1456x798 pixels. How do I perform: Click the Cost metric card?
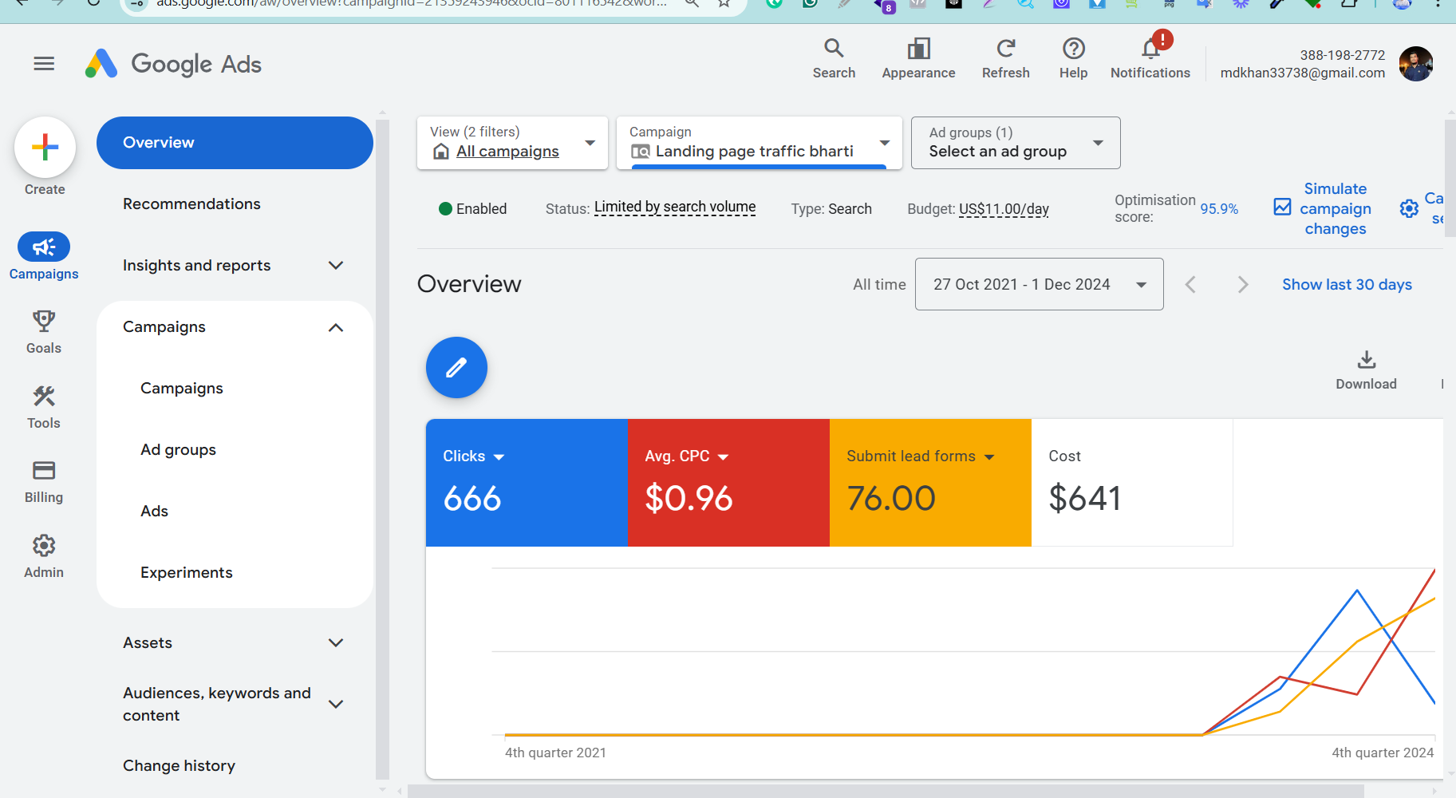1132,483
